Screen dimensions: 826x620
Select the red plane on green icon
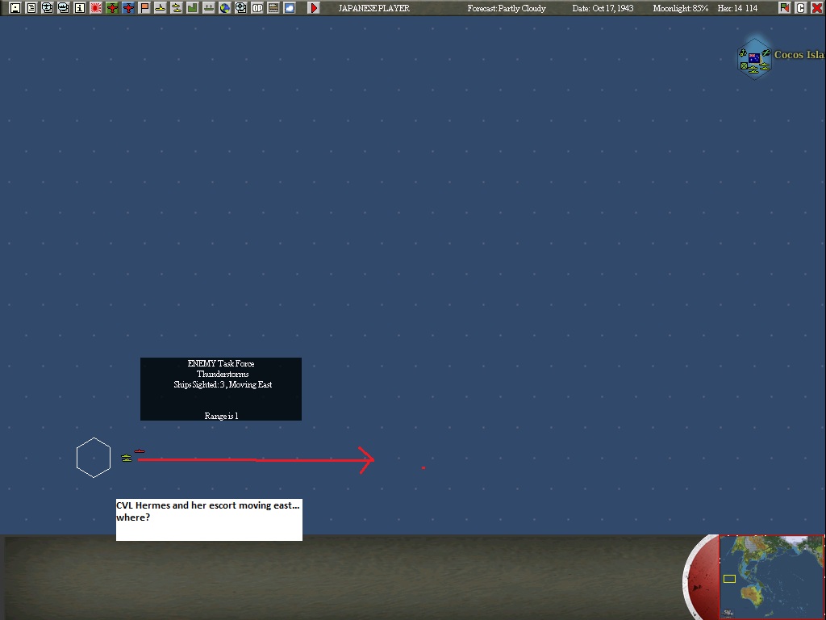pos(111,8)
